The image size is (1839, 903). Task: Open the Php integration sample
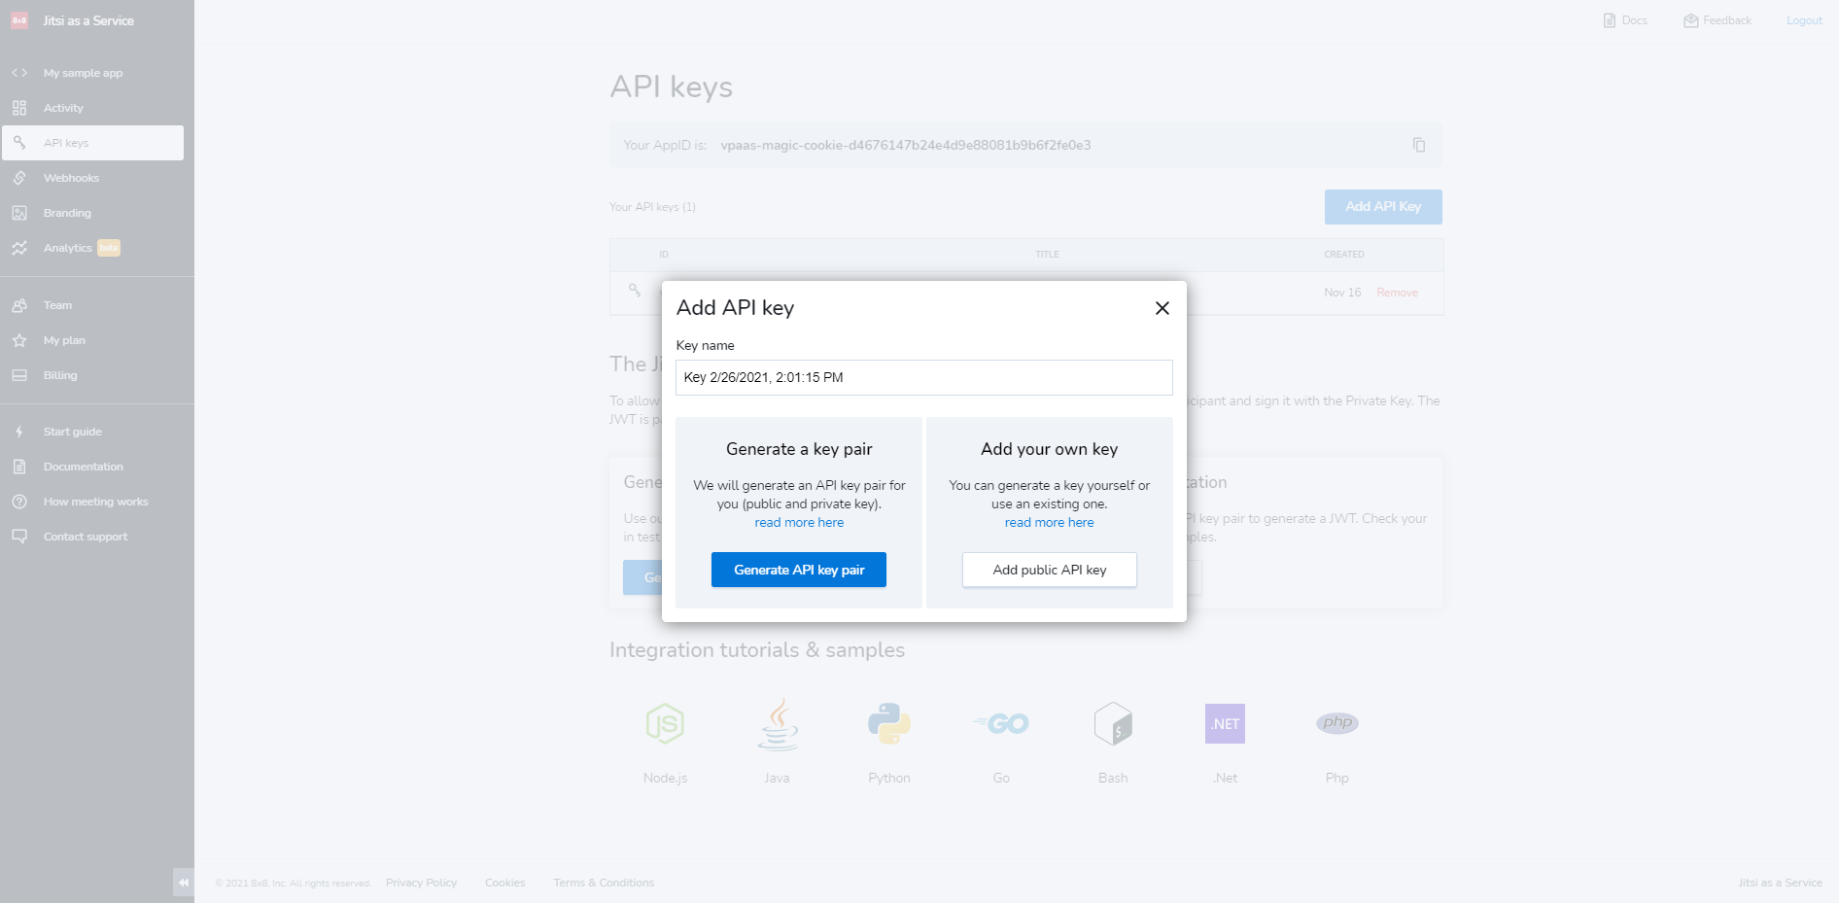click(x=1336, y=723)
